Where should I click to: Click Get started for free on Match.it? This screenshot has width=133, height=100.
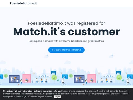point(66,50)
